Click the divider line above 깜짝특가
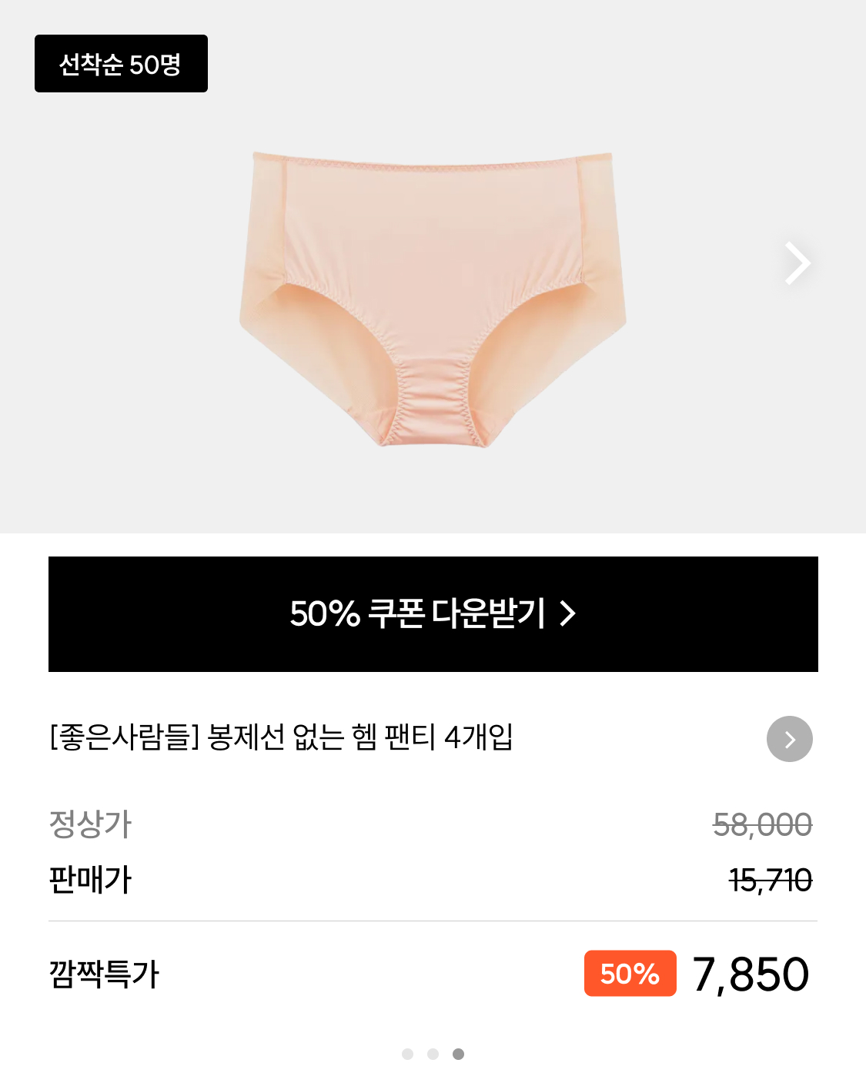866x1083 pixels. [433, 921]
